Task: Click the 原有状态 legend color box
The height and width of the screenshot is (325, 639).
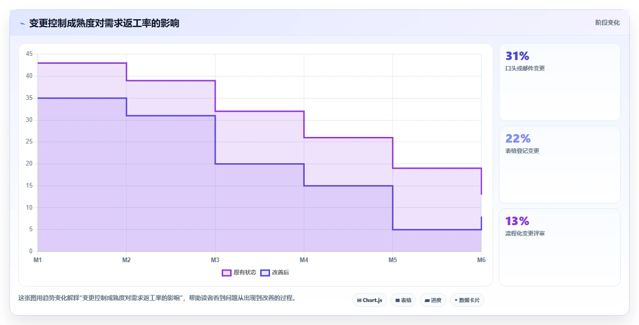Action: click(226, 272)
